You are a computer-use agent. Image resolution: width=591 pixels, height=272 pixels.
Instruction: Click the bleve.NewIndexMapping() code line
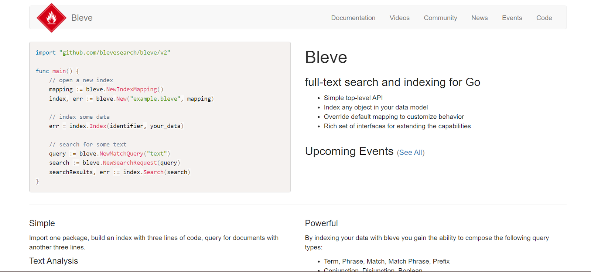coord(106,89)
